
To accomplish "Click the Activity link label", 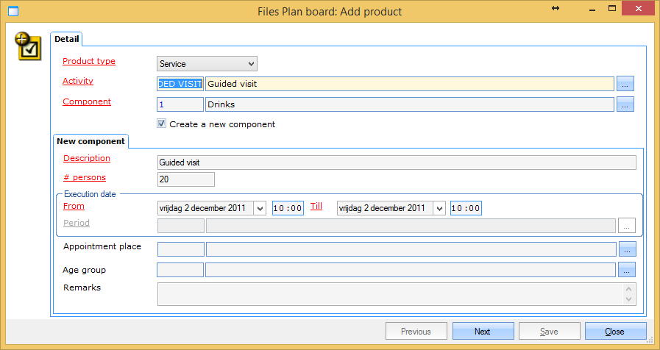I will [78, 81].
